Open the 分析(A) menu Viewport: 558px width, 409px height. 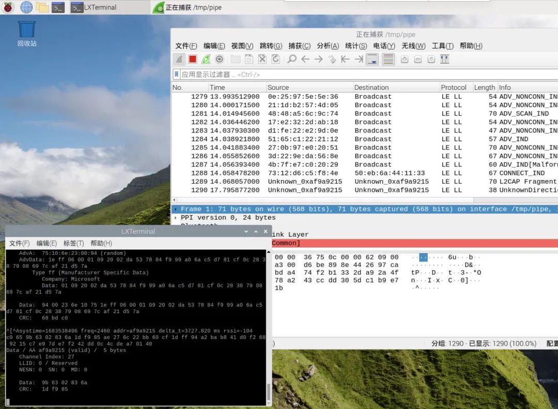(x=328, y=46)
